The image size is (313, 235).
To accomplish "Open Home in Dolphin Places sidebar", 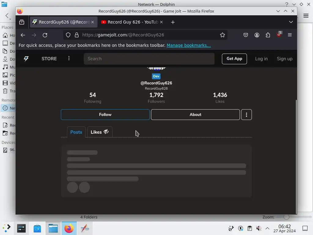I will [x=9, y=35].
